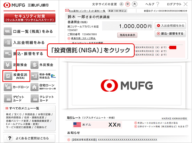The width and height of the screenshot is (192, 143).
Task: Click the 1,000,000円 balance value
Action: click(x=135, y=26)
